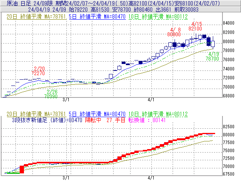Click the low value 安68100(24/02/07) in header
241x183 pixels.
(197, 3)
